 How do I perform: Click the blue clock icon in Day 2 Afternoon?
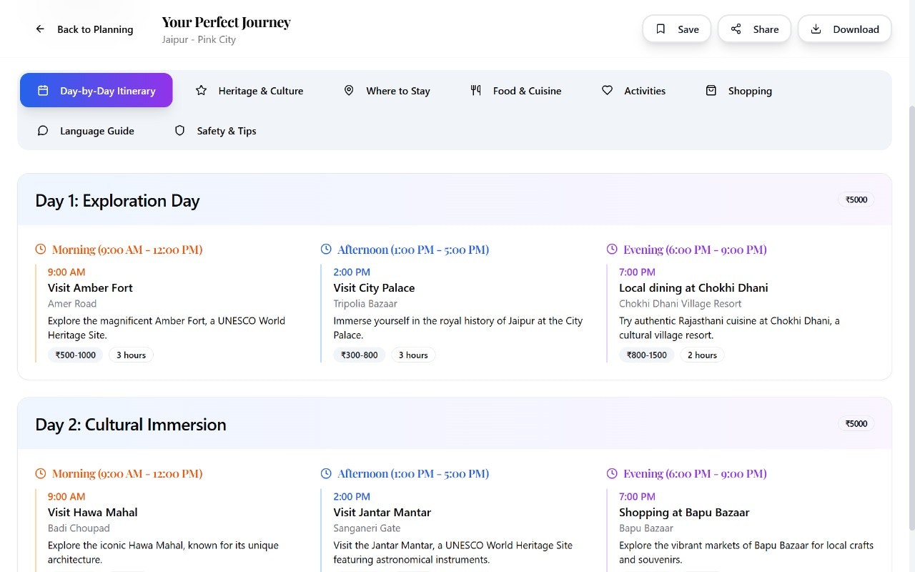click(x=326, y=473)
